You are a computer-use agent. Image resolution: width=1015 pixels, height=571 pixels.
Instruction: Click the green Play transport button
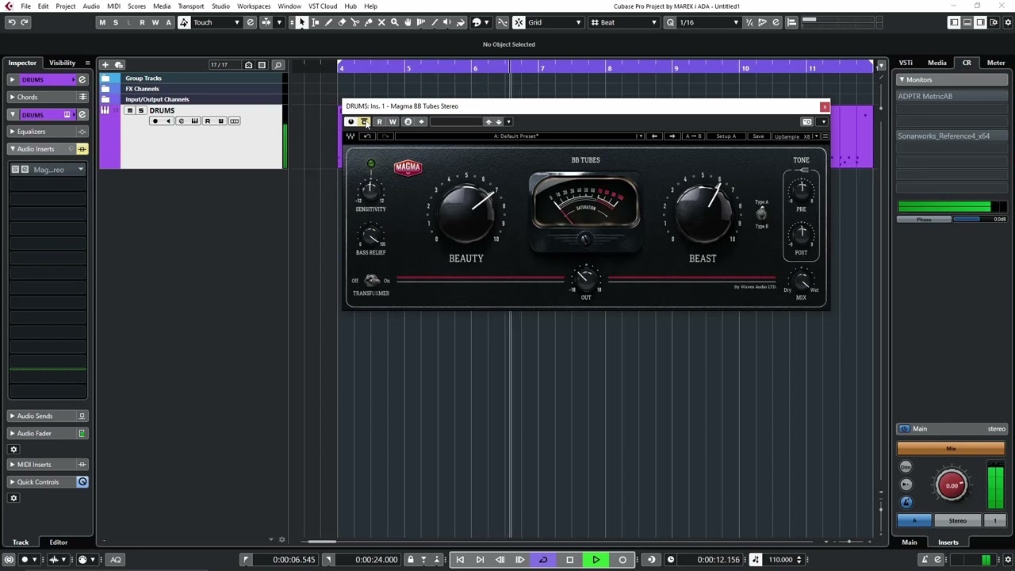(596, 560)
